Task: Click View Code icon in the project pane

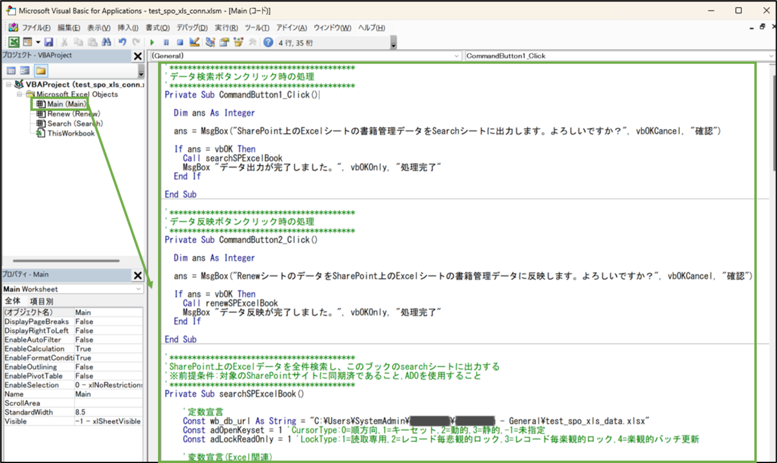Action: tap(11, 70)
